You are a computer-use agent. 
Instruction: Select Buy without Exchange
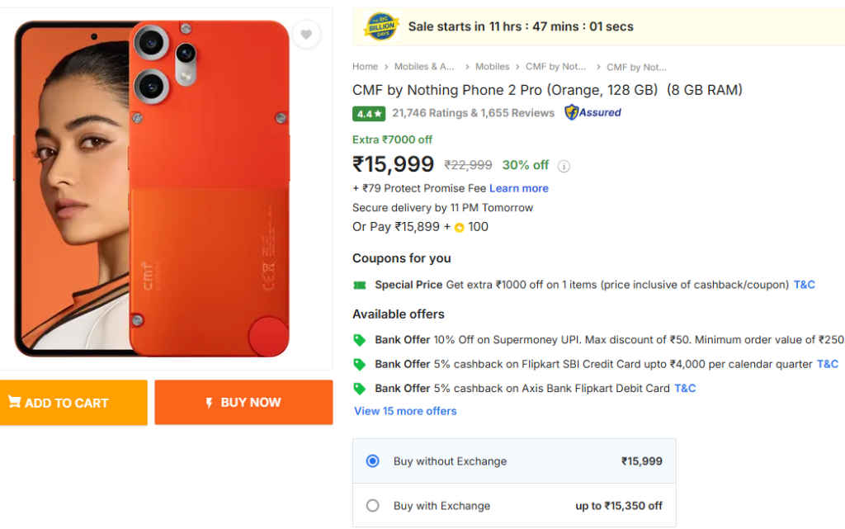(x=372, y=461)
